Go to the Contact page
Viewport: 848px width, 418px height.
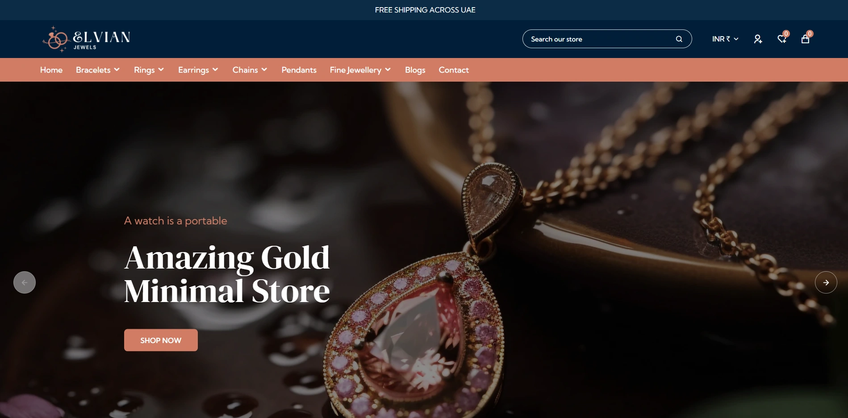click(x=454, y=70)
